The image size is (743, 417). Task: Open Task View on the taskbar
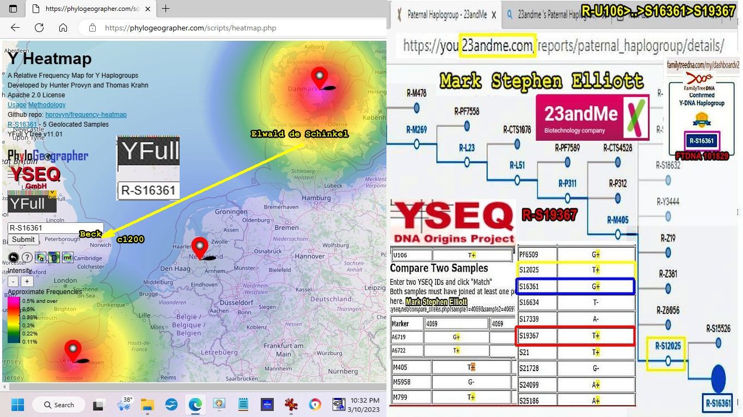(99, 404)
